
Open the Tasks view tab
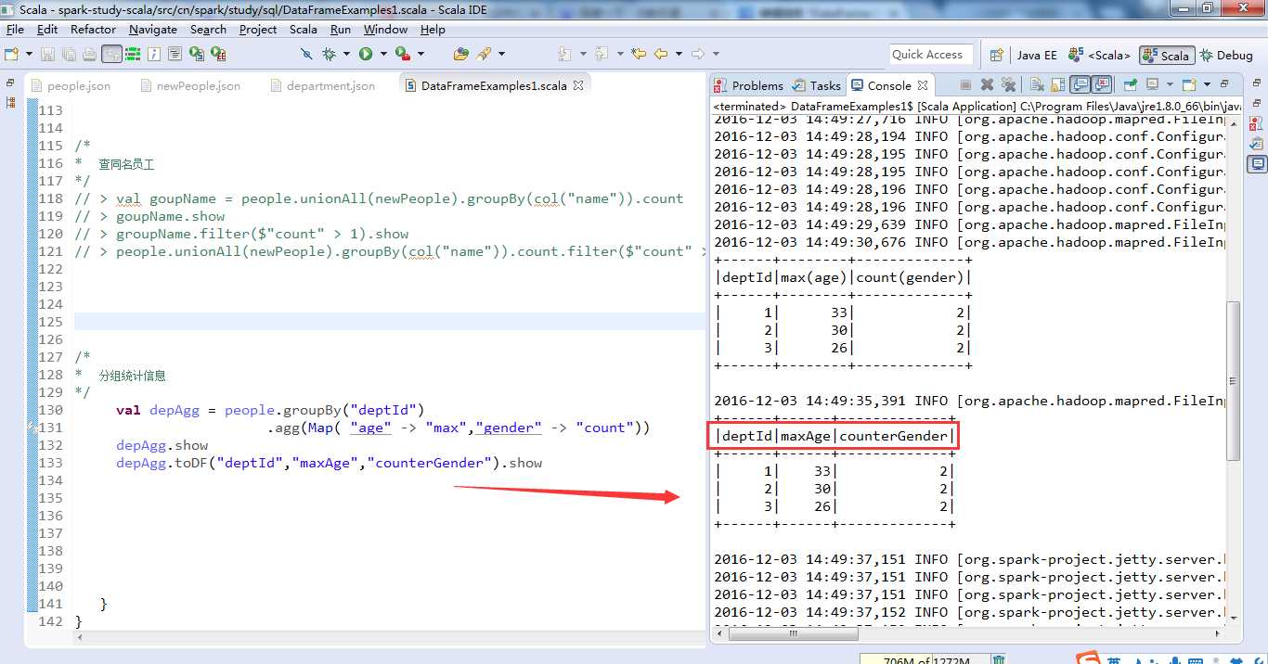tap(817, 85)
